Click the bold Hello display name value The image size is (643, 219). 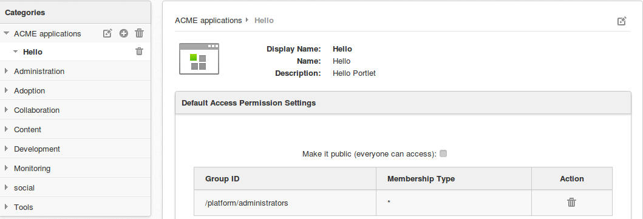coord(342,49)
